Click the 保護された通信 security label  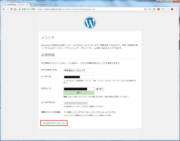click(28, 9)
